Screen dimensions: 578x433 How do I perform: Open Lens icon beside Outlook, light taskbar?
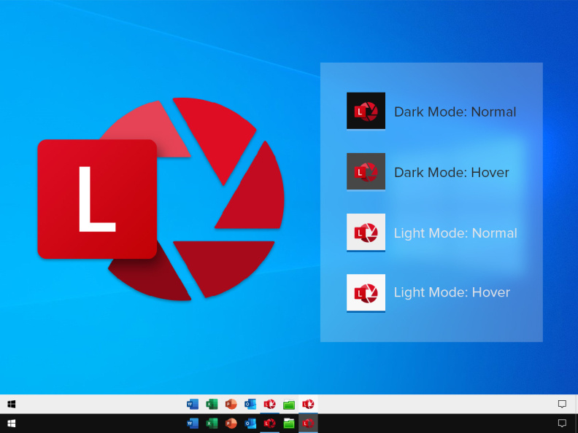point(270,404)
